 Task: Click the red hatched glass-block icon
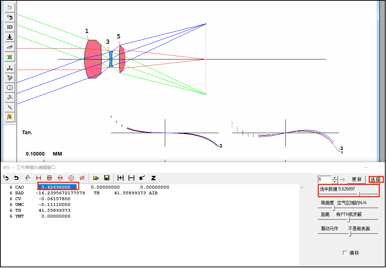[49, 178]
